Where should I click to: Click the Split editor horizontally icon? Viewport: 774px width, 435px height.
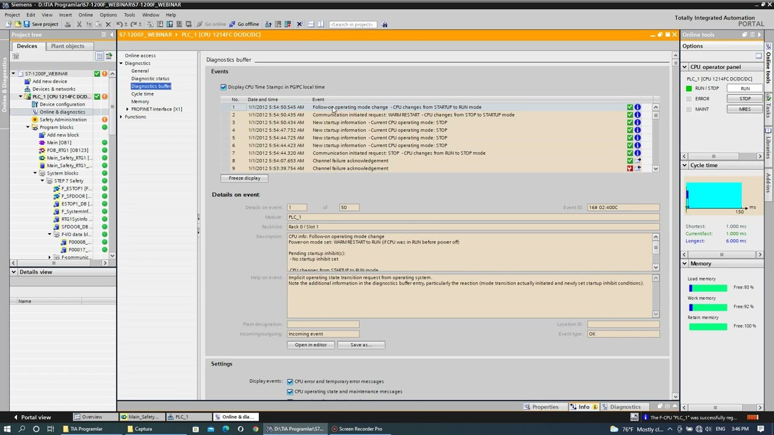(x=311, y=24)
